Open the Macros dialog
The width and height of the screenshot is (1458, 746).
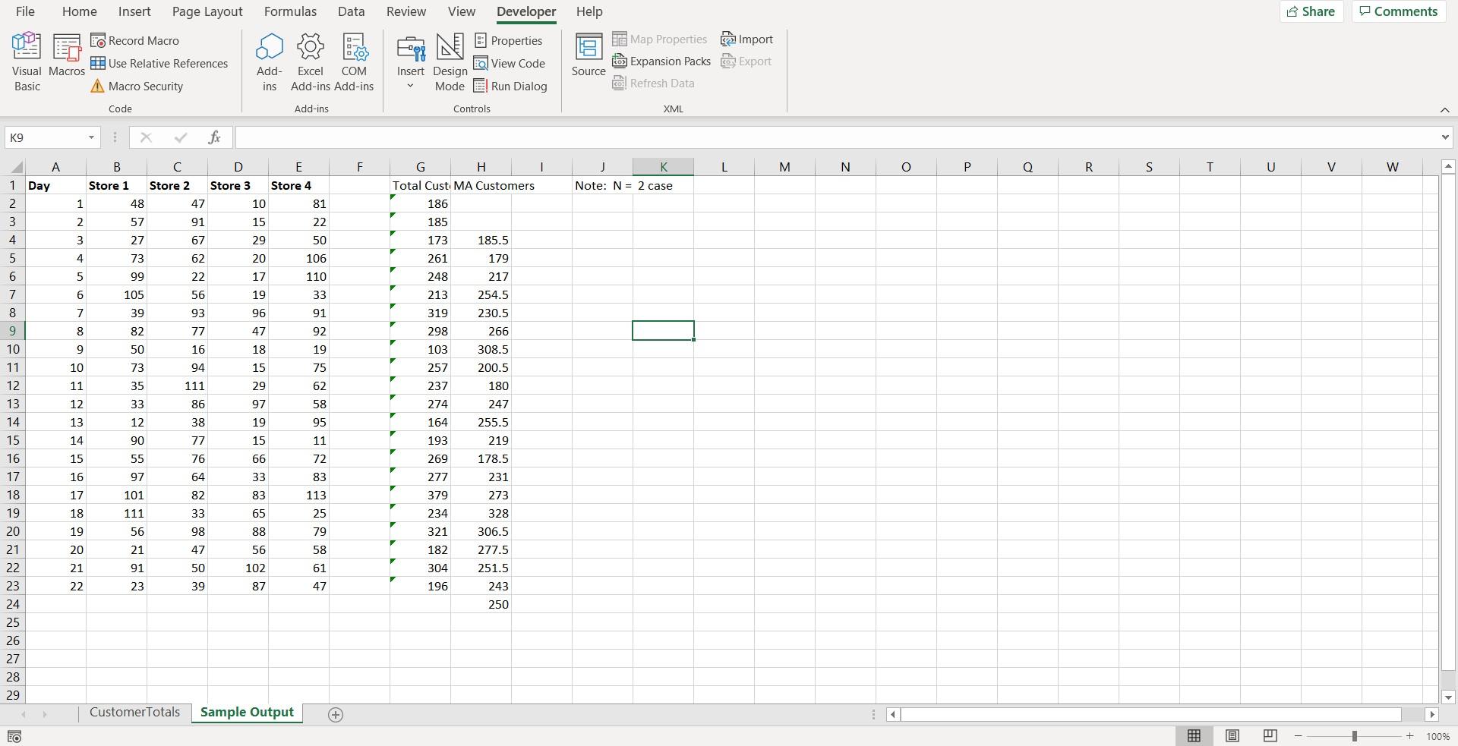click(67, 55)
